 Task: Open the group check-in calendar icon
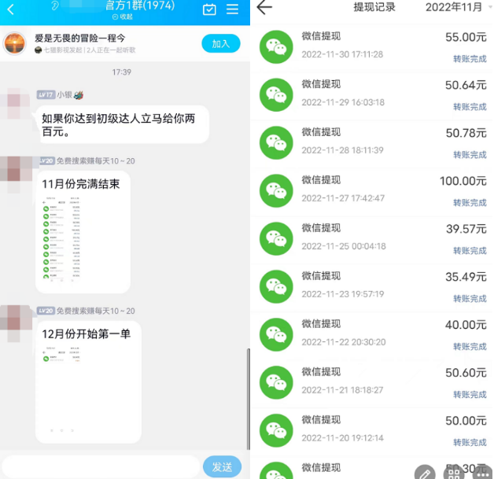point(209,9)
